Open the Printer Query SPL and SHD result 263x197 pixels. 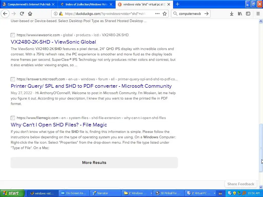click(x=91, y=86)
